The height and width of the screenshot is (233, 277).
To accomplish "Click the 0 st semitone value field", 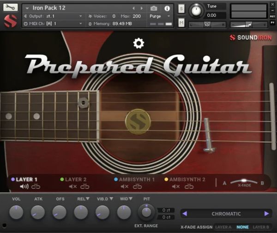I will (166, 210).
